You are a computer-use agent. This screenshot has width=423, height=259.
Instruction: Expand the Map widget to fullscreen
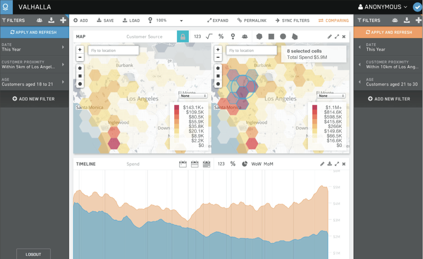coord(337,37)
